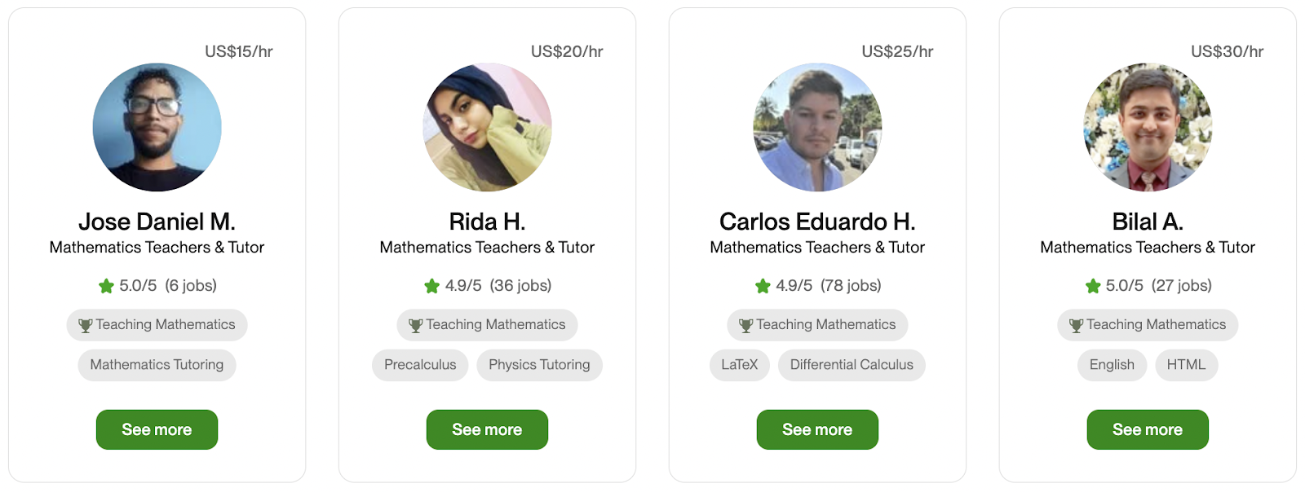Click Jose Daniel M.'s profile photo
The width and height of the screenshot is (1305, 492).
coord(157,127)
